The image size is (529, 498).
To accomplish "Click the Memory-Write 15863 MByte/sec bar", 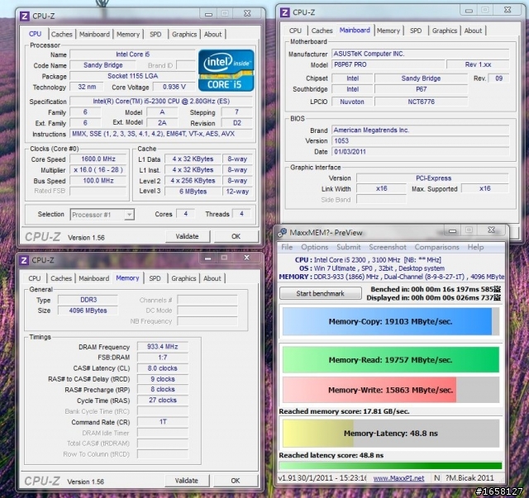I will (391, 390).
